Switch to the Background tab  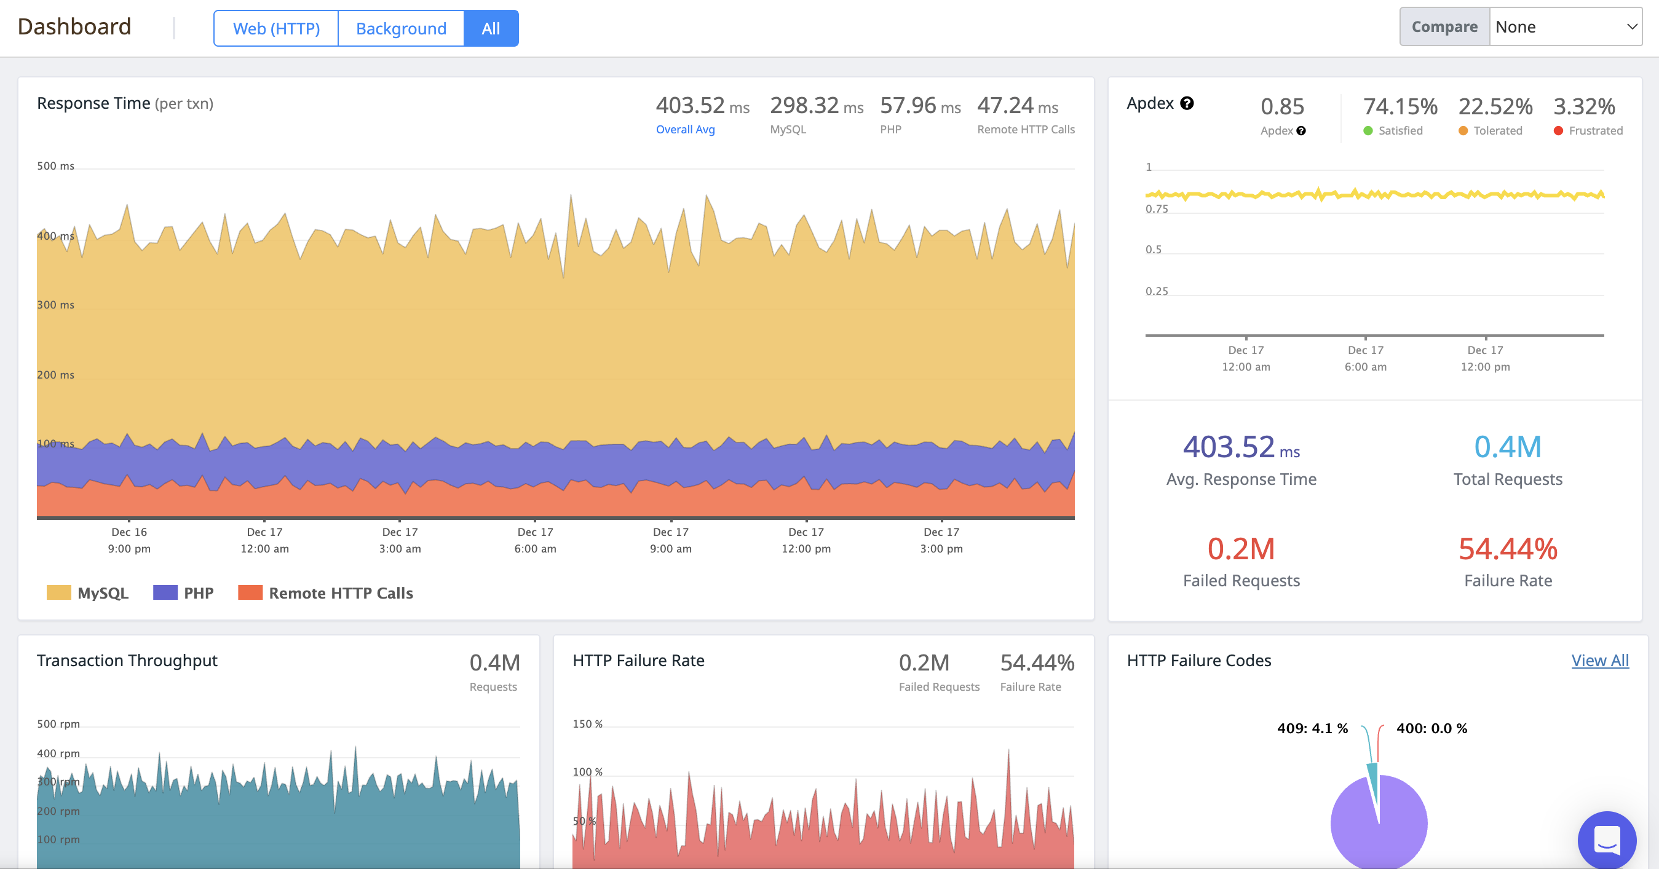pyautogui.click(x=400, y=28)
